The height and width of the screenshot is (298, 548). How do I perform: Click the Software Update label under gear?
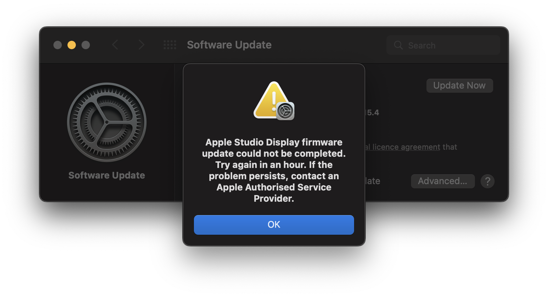click(107, 175)
